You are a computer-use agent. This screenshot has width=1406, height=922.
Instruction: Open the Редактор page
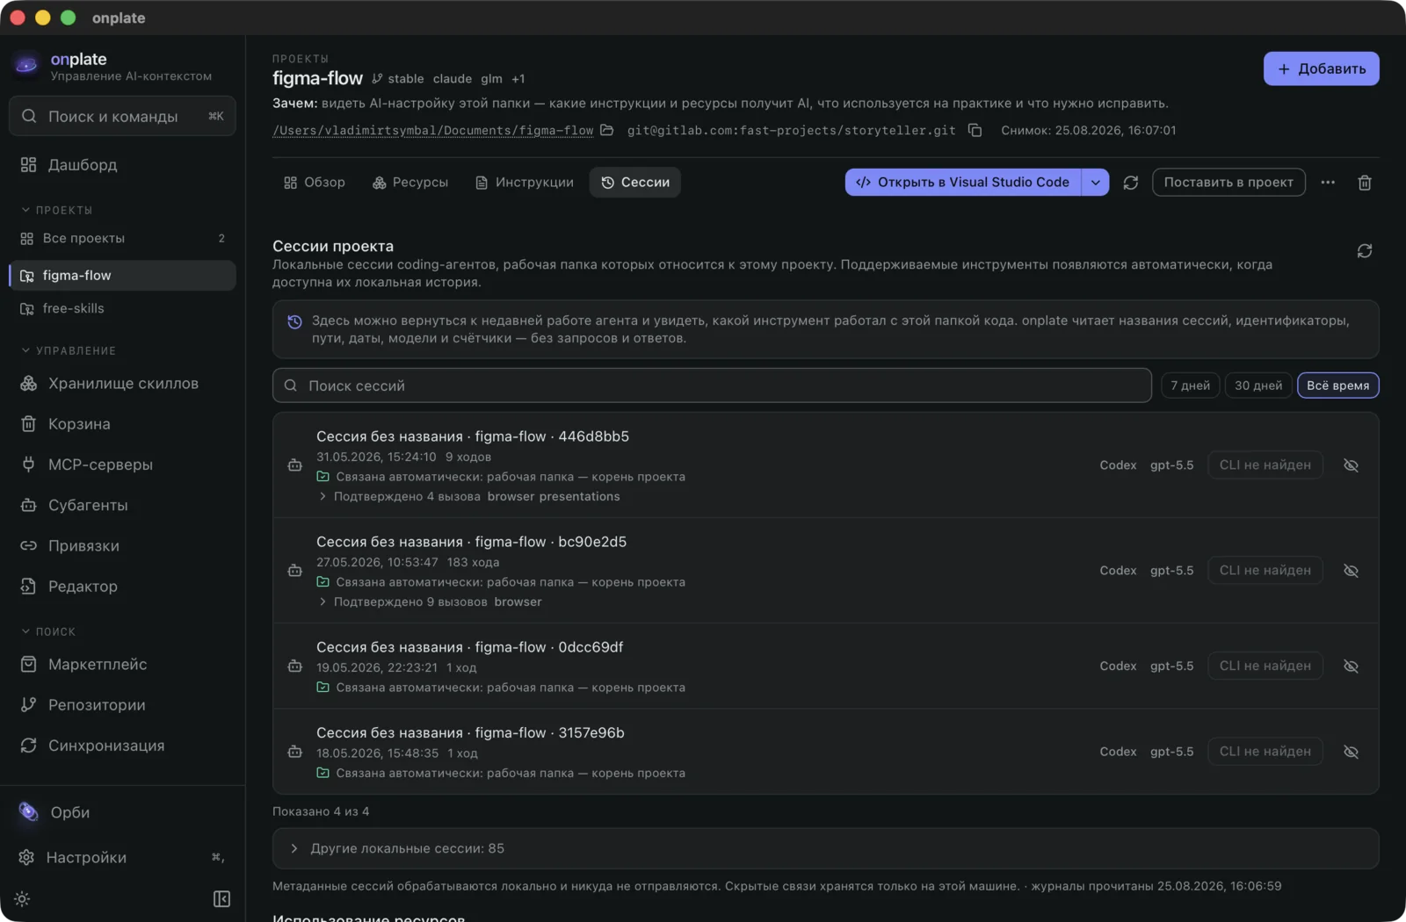(122, 587)
